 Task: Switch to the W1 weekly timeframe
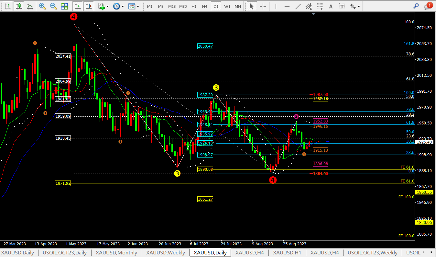click(227, 6)
